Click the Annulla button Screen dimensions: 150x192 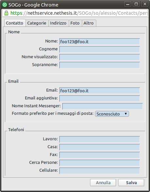(x=103, y=183)
